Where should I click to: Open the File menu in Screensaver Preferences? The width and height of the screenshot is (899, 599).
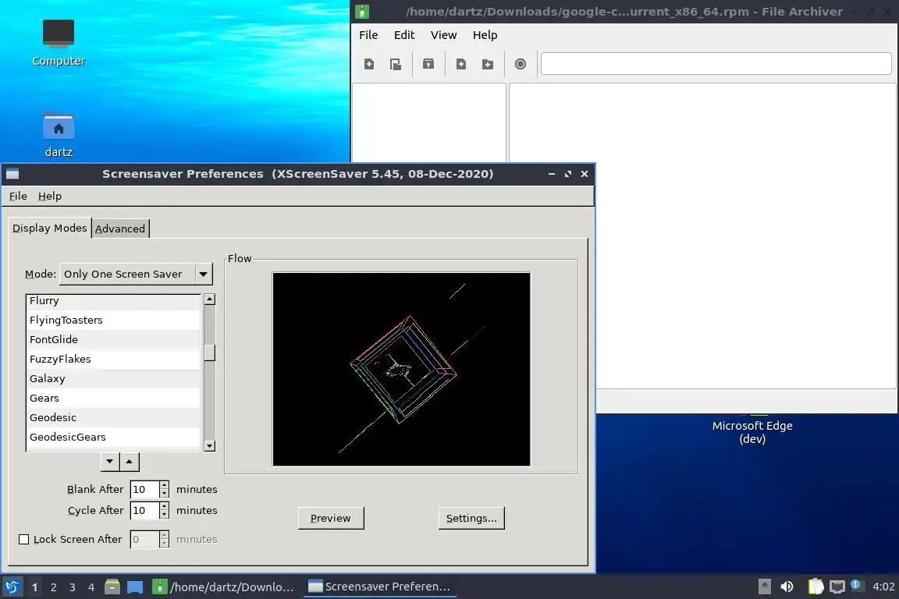[18, 196]
